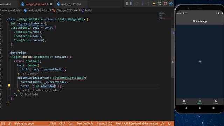Click Icons.person in the body list
The height and width of the screenshot is (126, 224).
(x=33, y=40)
